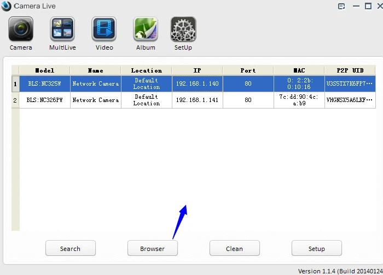Click the Location column header

146,70
